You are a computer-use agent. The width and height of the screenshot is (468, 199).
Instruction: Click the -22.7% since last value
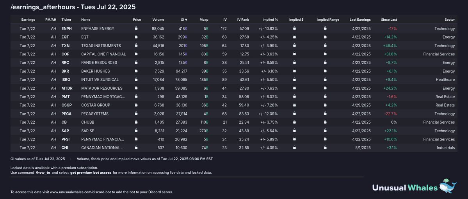point(391,114)
